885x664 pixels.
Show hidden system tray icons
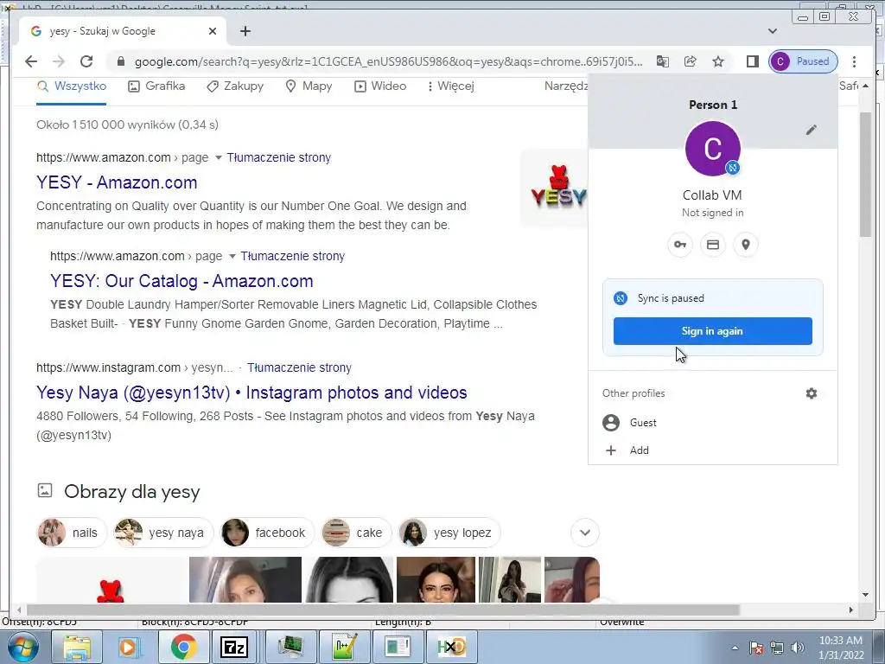tap(735, 648)
